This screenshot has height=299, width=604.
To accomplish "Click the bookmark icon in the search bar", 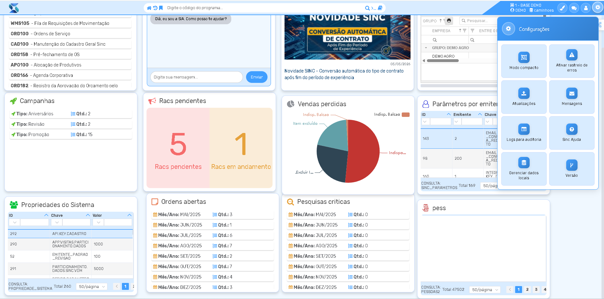I will pos(161,8).
